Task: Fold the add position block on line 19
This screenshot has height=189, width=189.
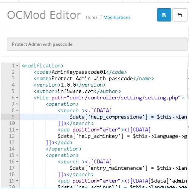Action: pyautogui.click(x=17, y=181)
